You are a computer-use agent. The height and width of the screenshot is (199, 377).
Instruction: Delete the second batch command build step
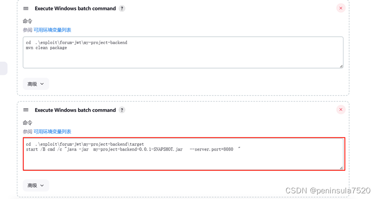(341, 110)
